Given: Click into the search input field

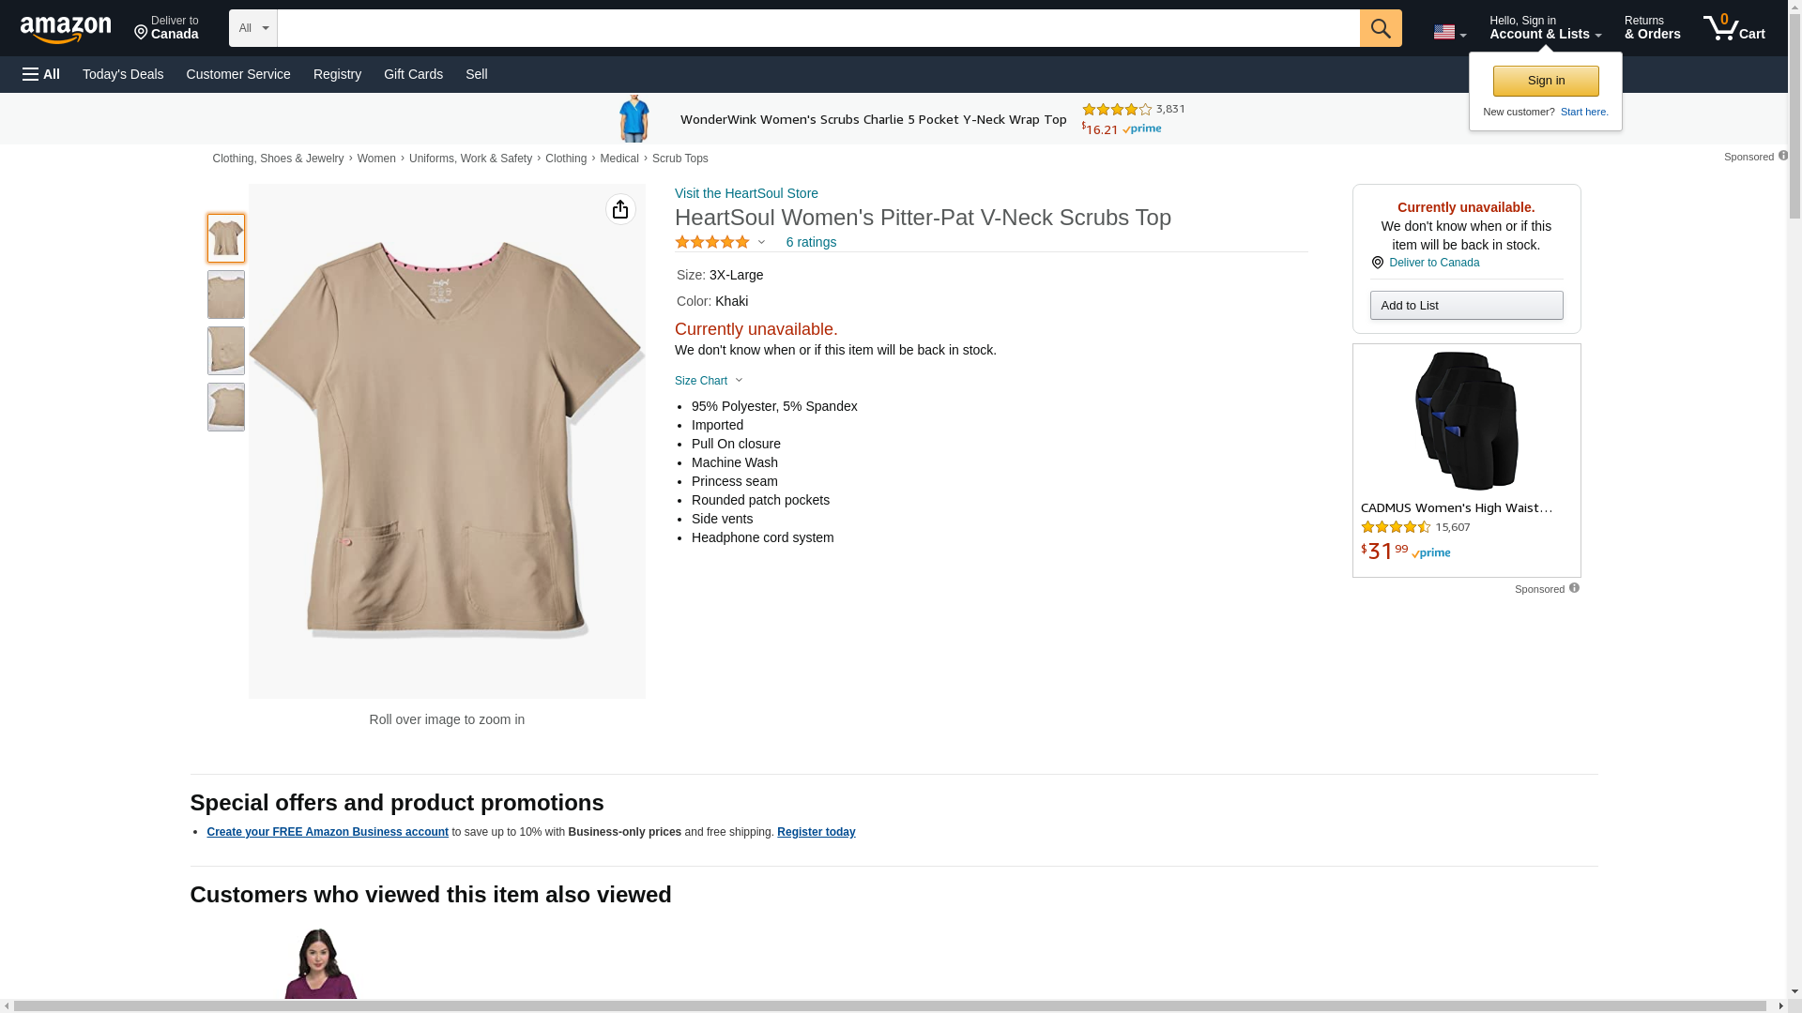Looking at the screenshot, I should click(x=818, y=28).
